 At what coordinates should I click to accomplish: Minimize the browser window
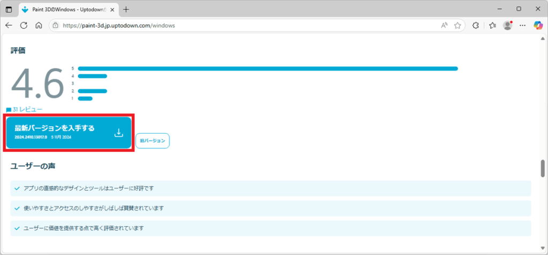point(500,9)
